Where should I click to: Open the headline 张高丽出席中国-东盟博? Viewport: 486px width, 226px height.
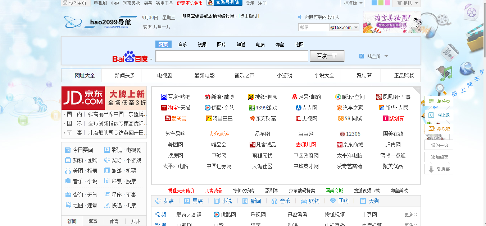coord(118,114)
